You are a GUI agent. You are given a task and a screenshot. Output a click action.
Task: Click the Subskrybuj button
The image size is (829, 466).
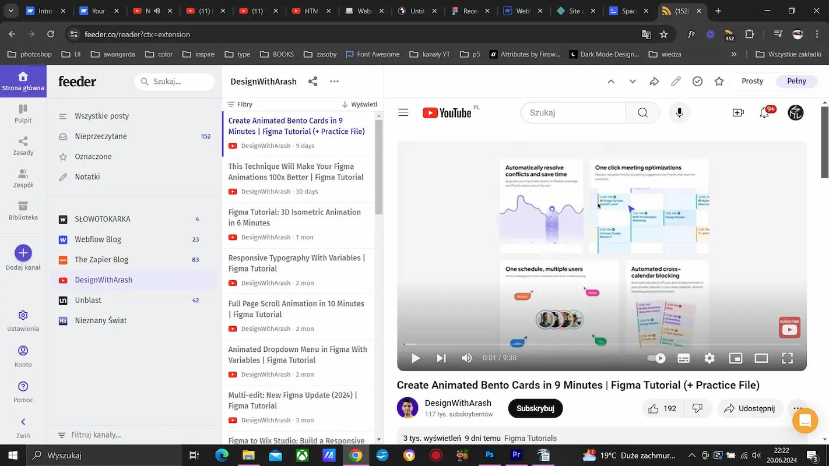coord(535,408)
